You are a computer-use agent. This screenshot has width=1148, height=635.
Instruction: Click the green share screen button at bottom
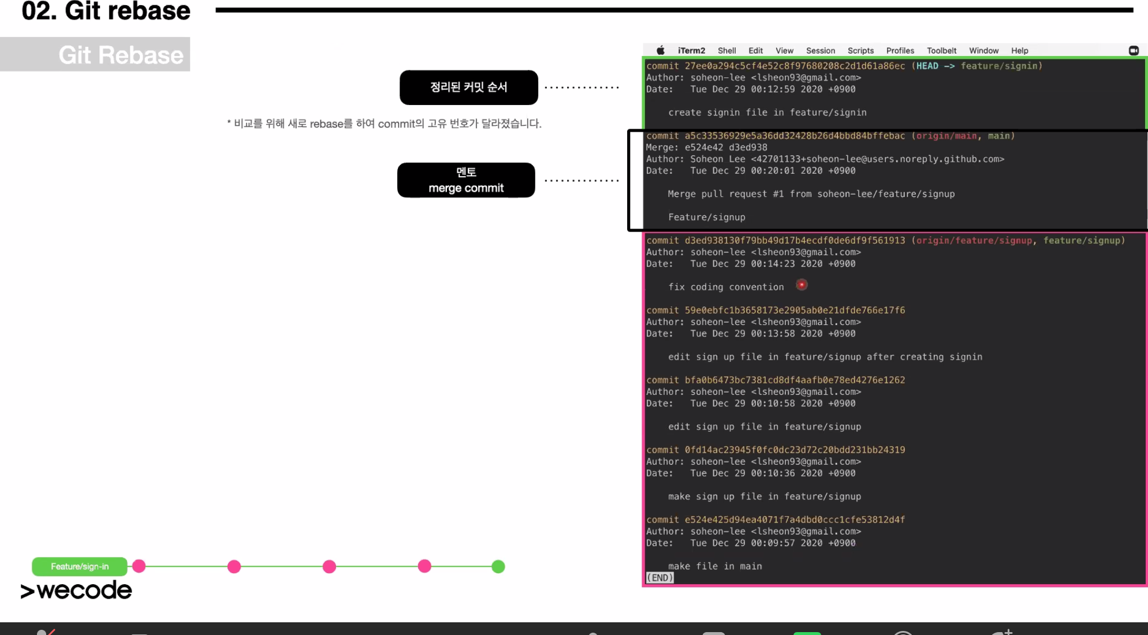click(x=807, y=633)
